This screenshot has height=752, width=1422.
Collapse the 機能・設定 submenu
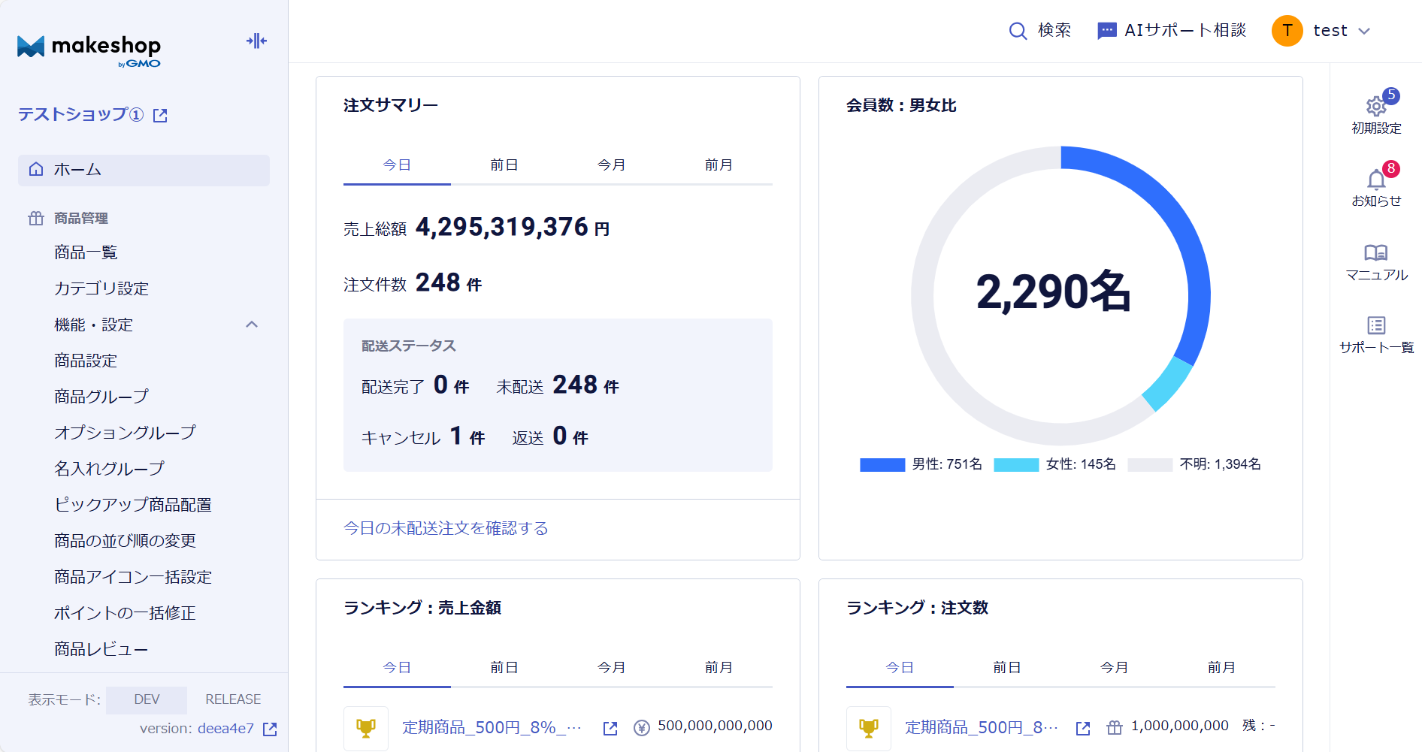tap(252, 325)
